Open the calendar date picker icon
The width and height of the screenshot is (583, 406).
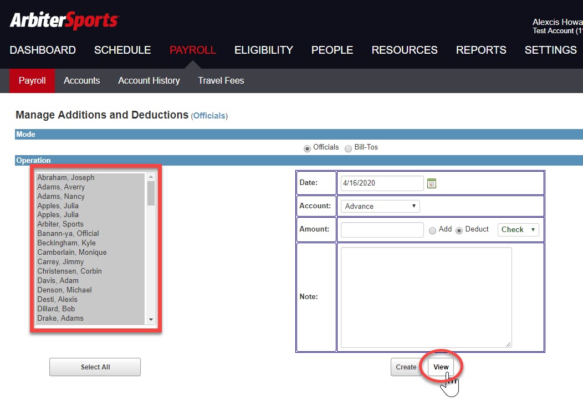point(431,183)
